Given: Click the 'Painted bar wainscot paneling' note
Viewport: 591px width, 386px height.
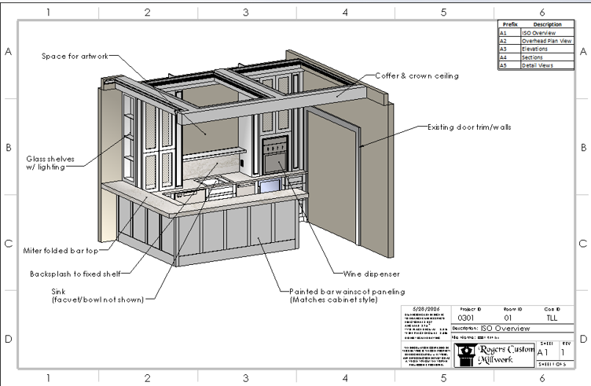Looking at the screenshot, I should pos(347,296).
